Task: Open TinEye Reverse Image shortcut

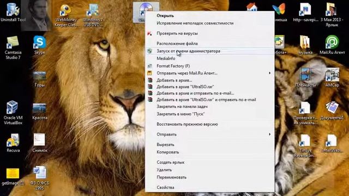Action: coord(305,146)
